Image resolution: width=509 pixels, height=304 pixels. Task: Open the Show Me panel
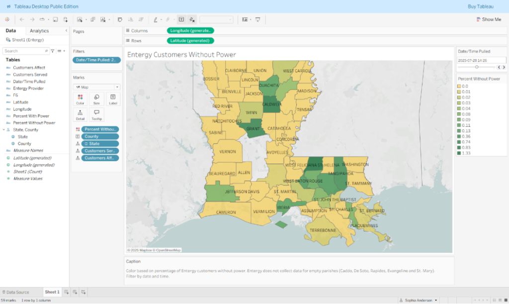pyautogui.click(x=489, y=19)
